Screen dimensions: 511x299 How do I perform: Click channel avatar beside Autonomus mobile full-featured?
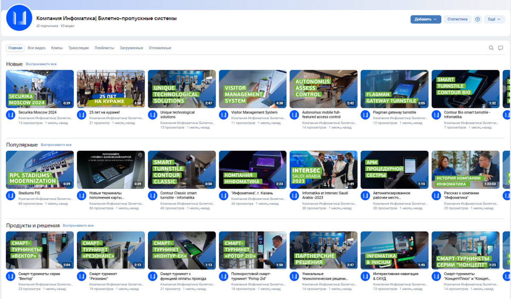point(294,115)
